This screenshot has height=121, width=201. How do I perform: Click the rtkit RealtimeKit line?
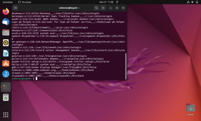tap(50, 27)
